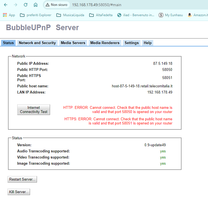Click the HTTPS ERROR message text
The height and width of the screenshot is (204, 208).
(118, 121)
